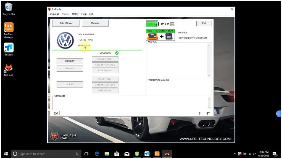The width and height of the screenshot is (282, 159).
Task: Click the green checksum checkmark
Action: pos(117,53)
